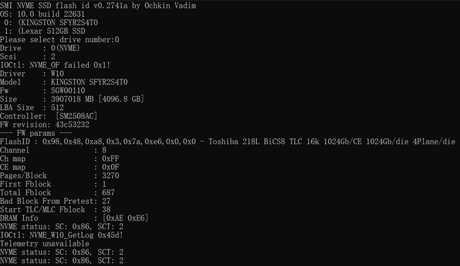The height and width of the screenshot is (266, 460).
Task: Click the Fw SGW00110 line
Action: [x=43, y=91]
